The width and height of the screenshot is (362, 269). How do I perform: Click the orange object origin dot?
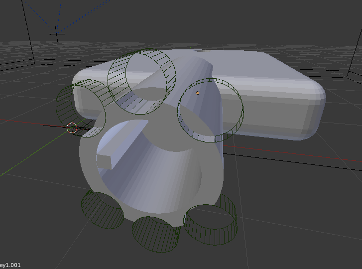click(x=198, y=93)
